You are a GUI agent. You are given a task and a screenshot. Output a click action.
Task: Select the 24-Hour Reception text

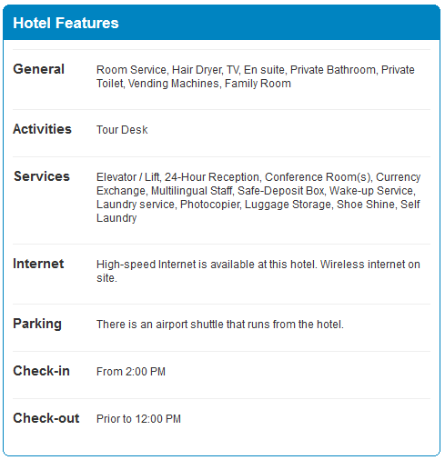[212, 177]
